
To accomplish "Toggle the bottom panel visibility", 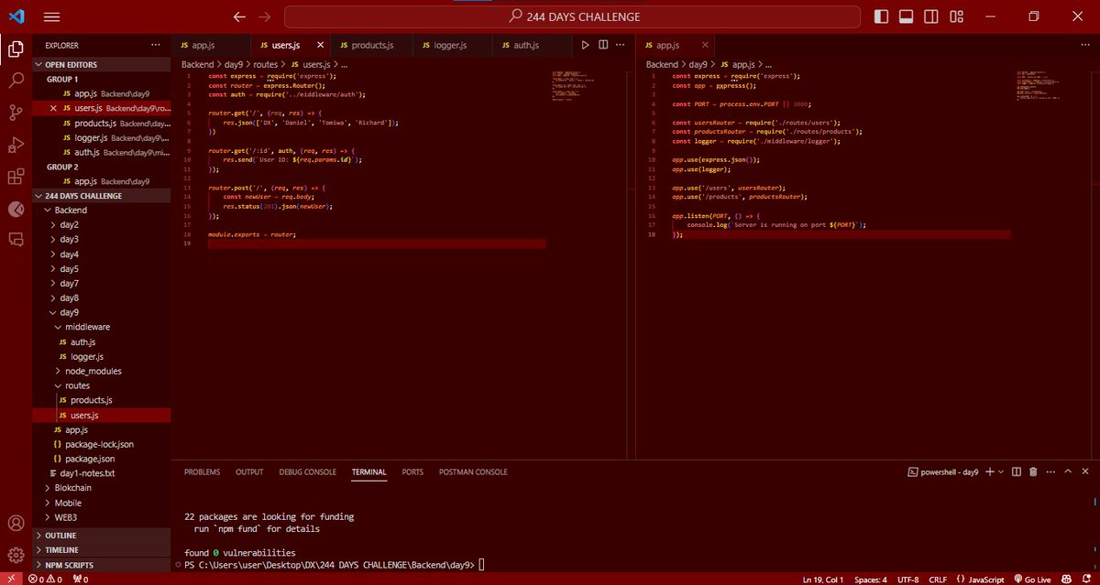I will coord(904,16).
